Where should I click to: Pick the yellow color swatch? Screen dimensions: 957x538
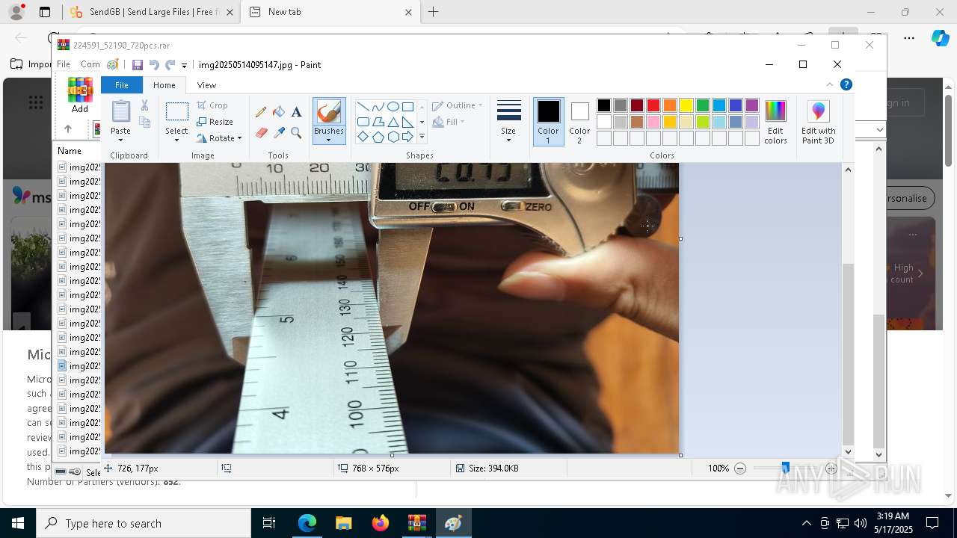click(x=686, y=105)
